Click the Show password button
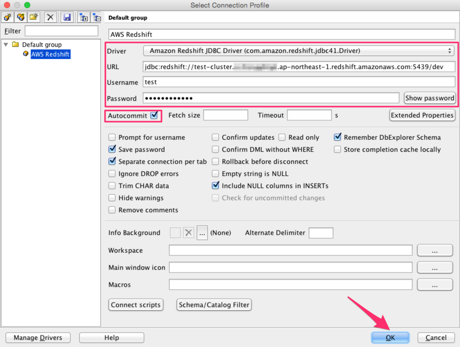Image resolution: width=460 pixels, height=347 pixels. (x=430, y=98)
